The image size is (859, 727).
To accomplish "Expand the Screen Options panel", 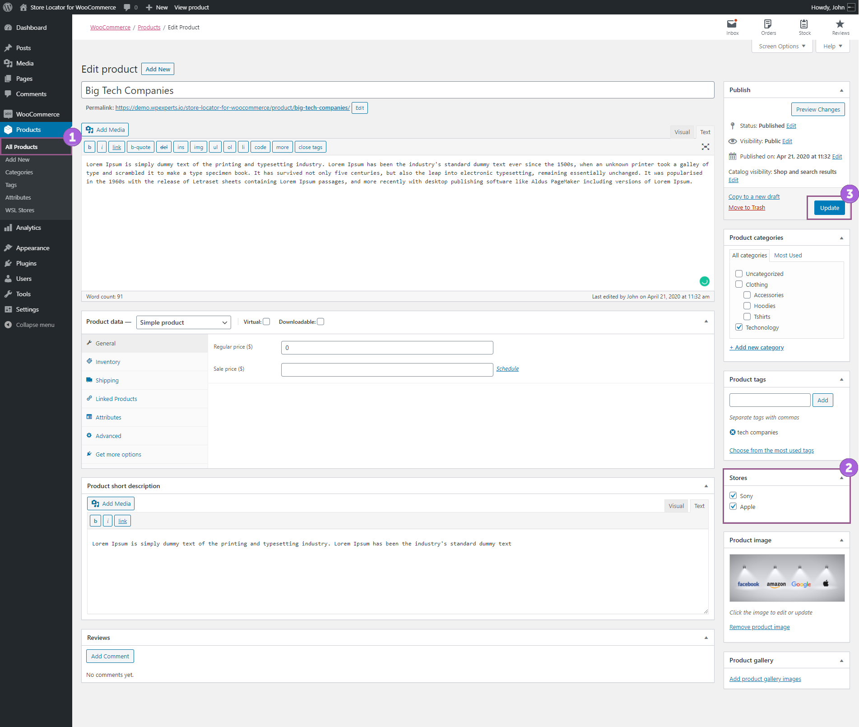I will 781,46.
